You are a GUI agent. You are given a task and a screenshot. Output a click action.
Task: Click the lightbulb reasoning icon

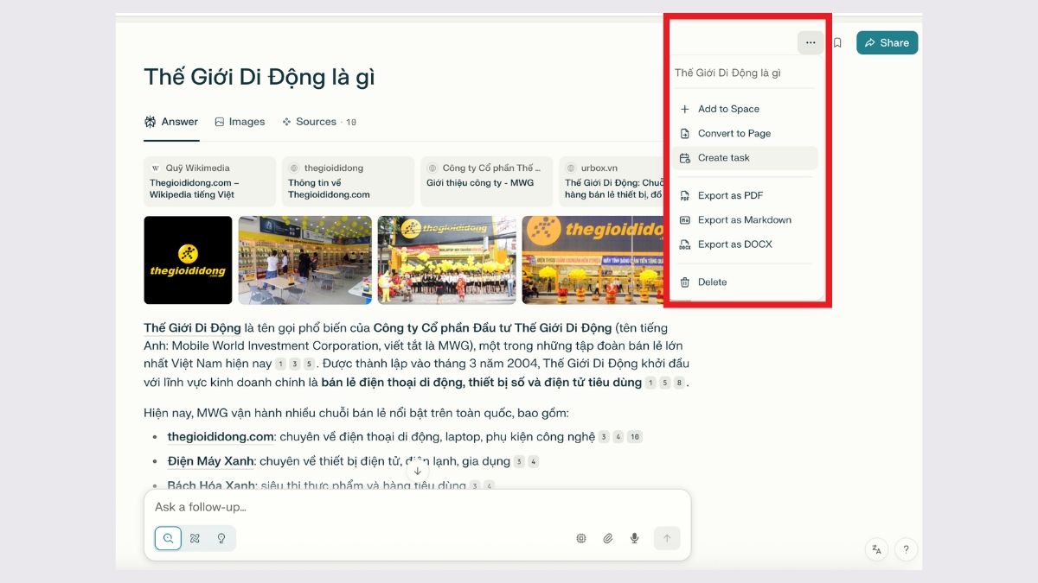point(221,538)
